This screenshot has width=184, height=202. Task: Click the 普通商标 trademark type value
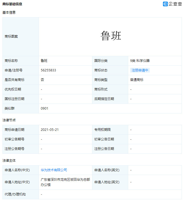point(137,80)
